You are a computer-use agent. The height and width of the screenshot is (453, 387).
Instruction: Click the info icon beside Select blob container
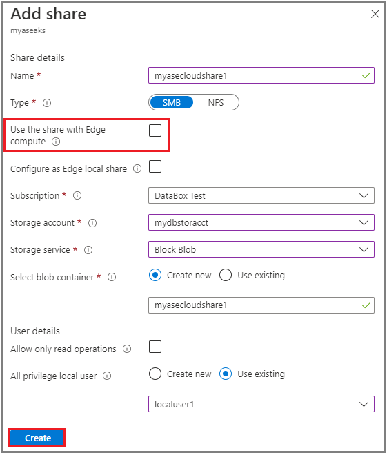coord(112,277)
